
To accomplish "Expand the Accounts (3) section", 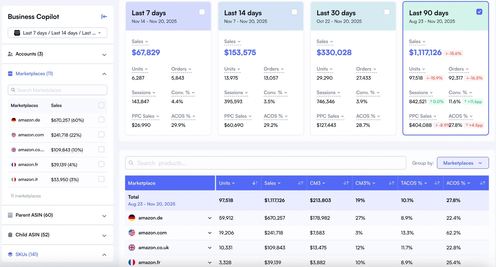I will [104, 55].
